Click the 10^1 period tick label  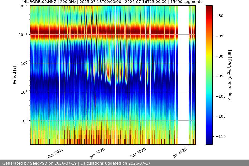pos(24,92)
